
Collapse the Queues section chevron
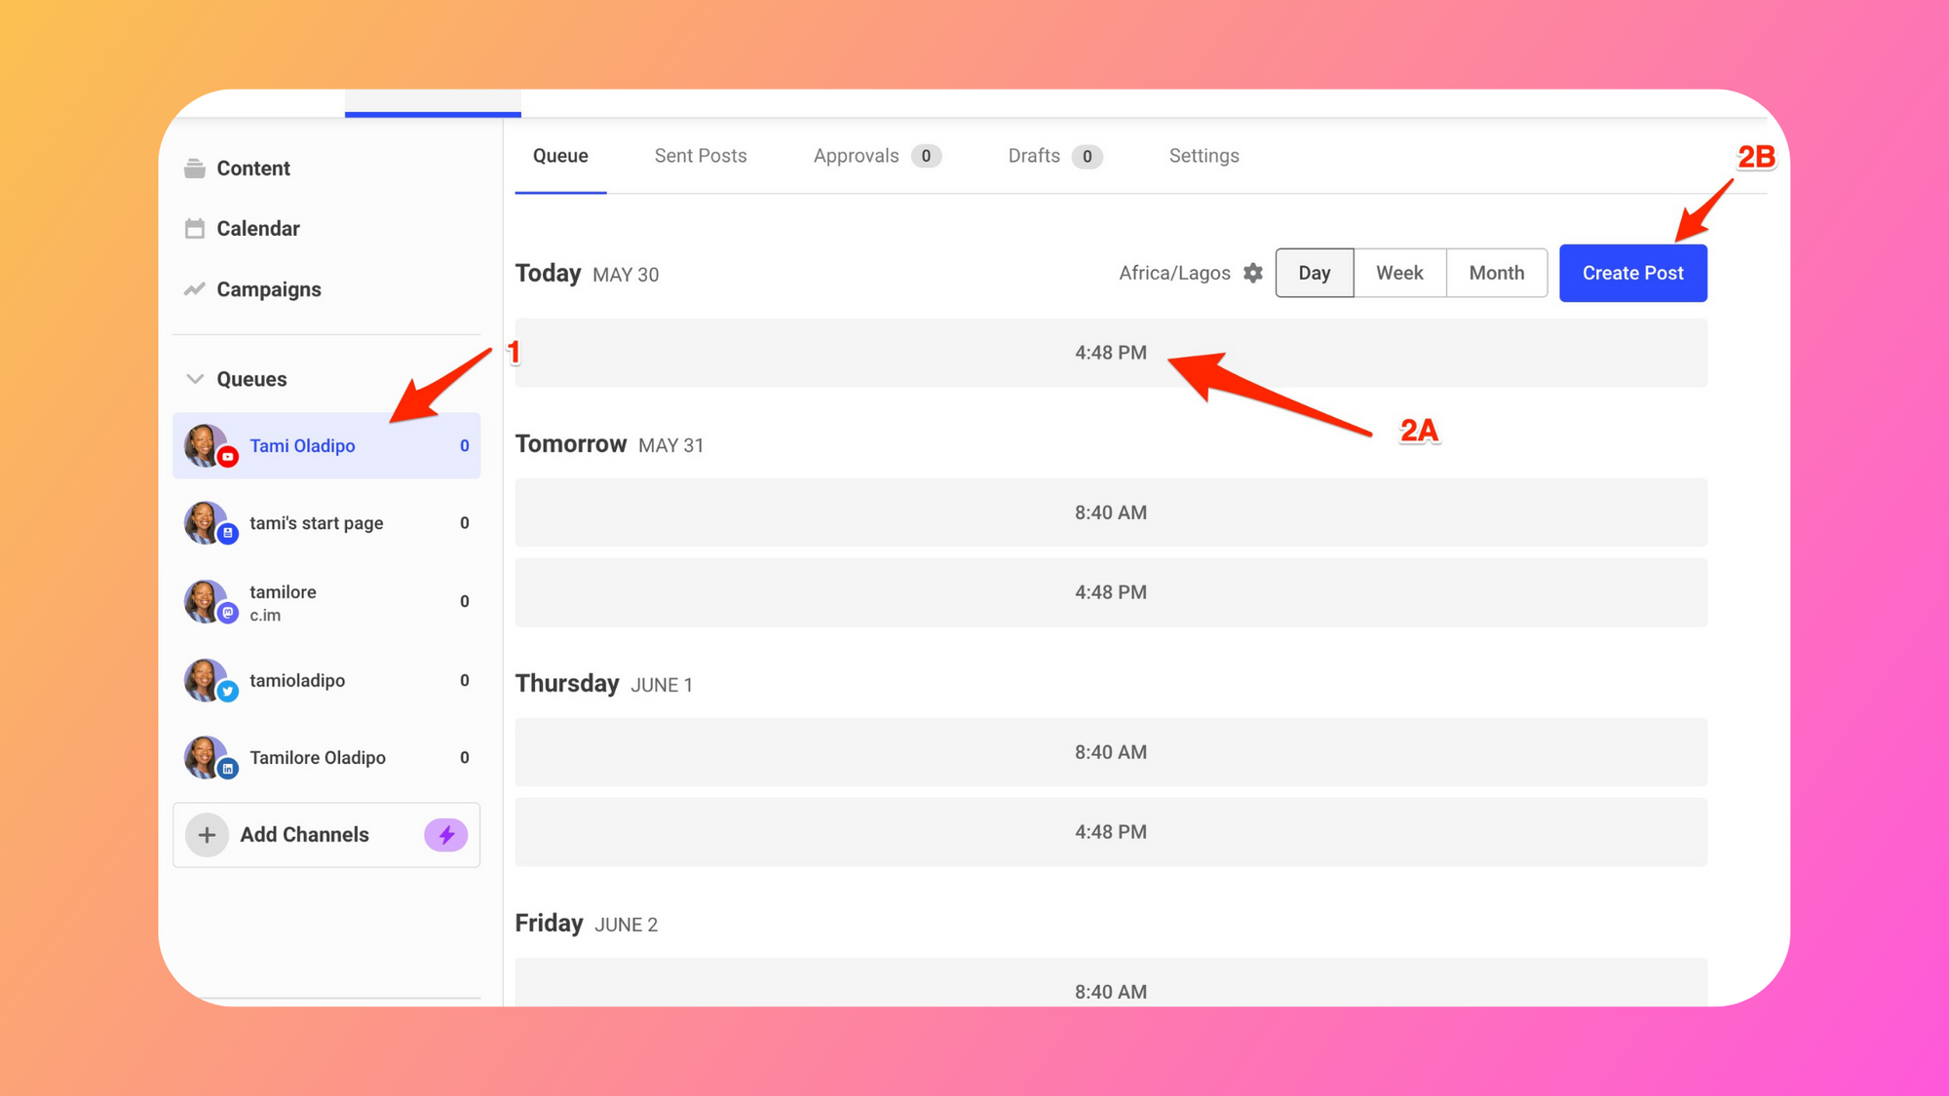point(195,379)
